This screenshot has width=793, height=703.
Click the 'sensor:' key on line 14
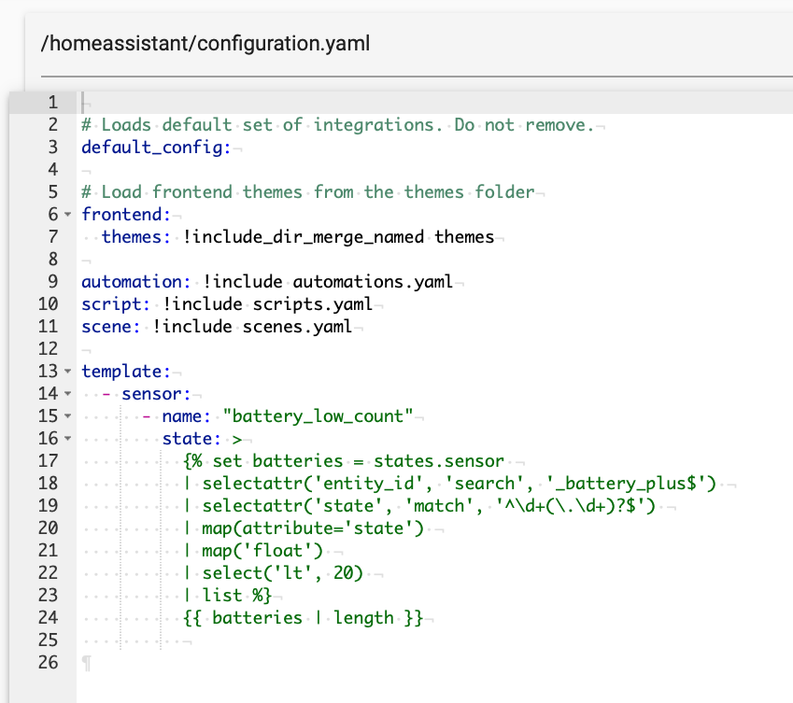[156, 394]
